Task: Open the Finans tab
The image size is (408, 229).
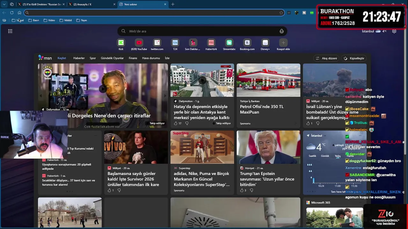Action: point(133,58)
